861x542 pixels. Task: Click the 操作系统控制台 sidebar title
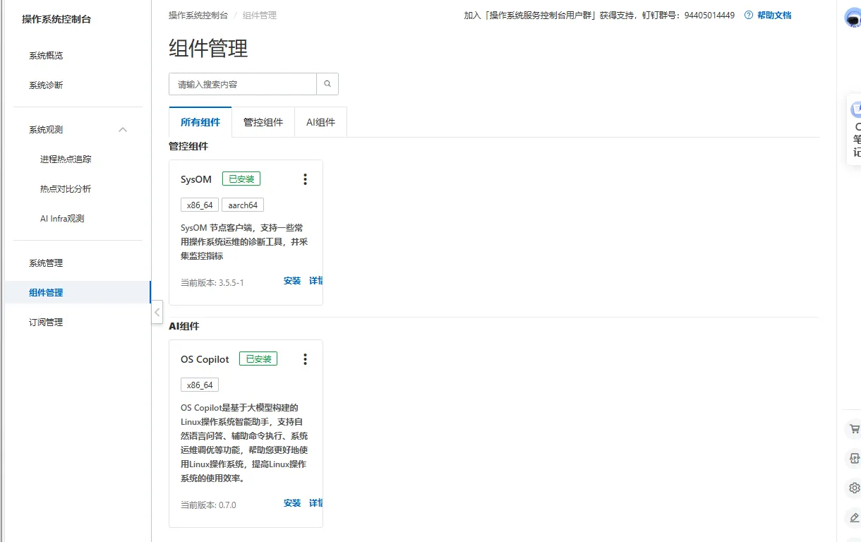click(56, 20)
